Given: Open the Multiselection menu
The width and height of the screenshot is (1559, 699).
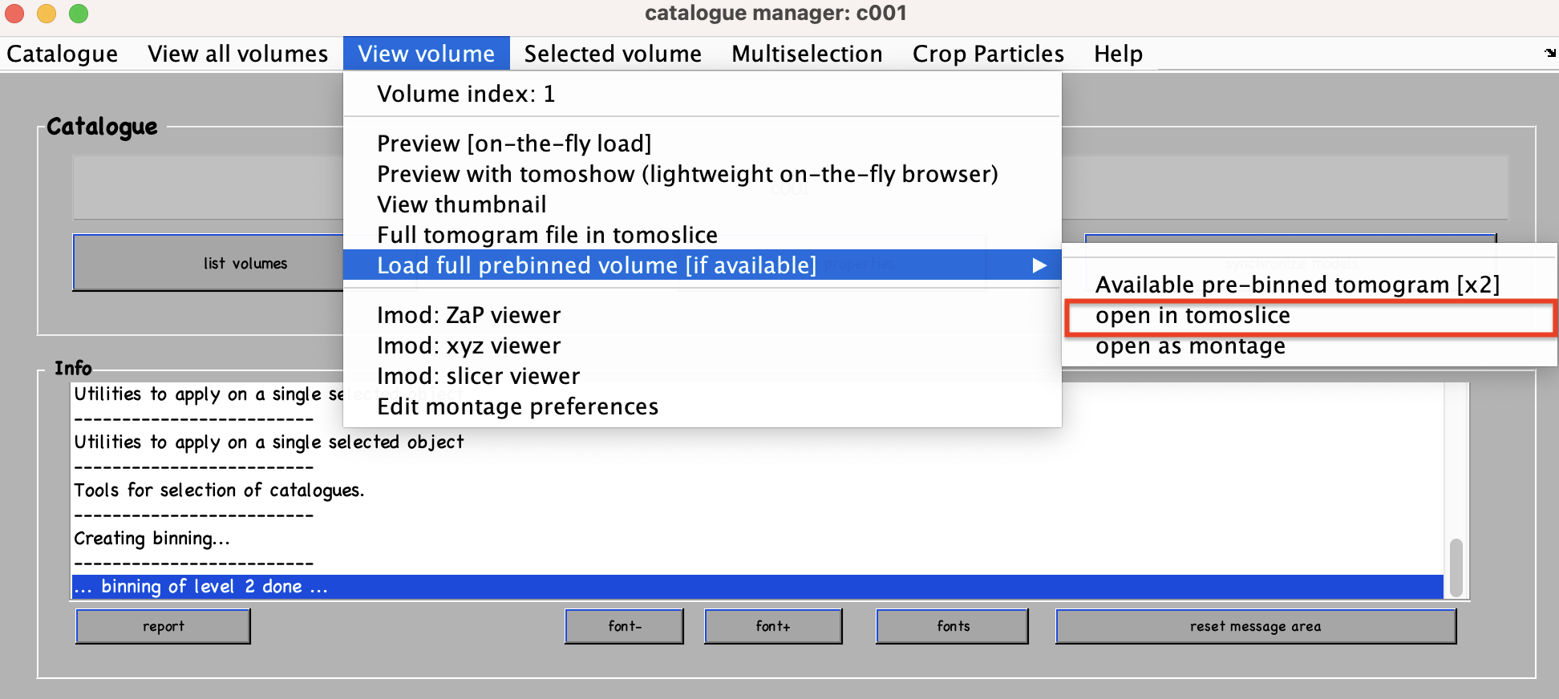Looking at the screenshot, I should (x=807, y=54).
